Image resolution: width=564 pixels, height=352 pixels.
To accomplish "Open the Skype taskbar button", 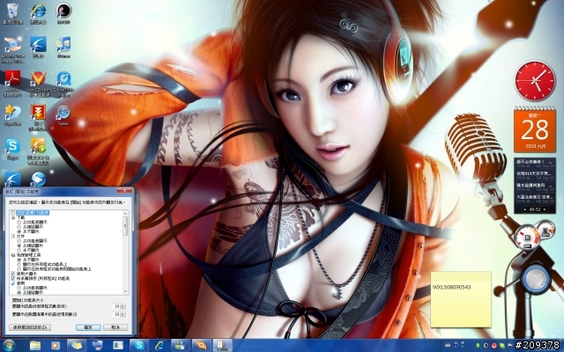I will click(x=139, y=346).
